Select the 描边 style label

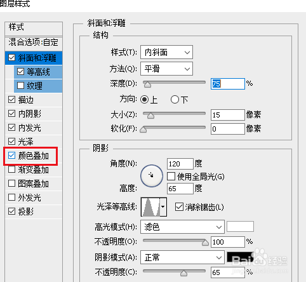[x=26, y=100]
